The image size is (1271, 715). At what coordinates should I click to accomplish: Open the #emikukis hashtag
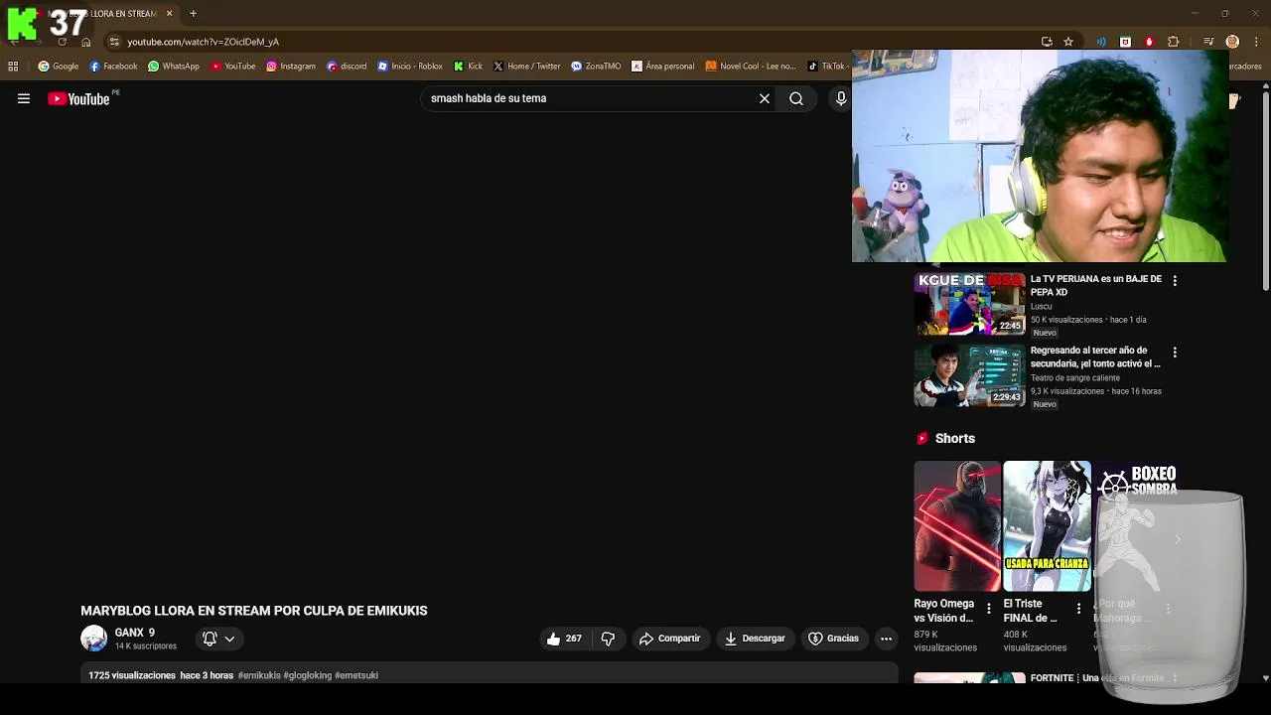(259, 675)
